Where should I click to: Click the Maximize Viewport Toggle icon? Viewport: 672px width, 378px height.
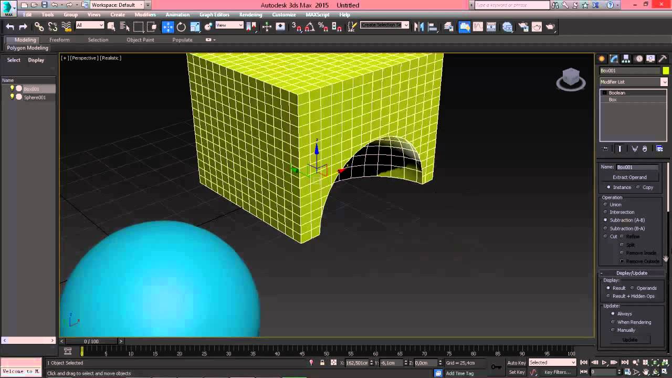(x=665, y=372)
